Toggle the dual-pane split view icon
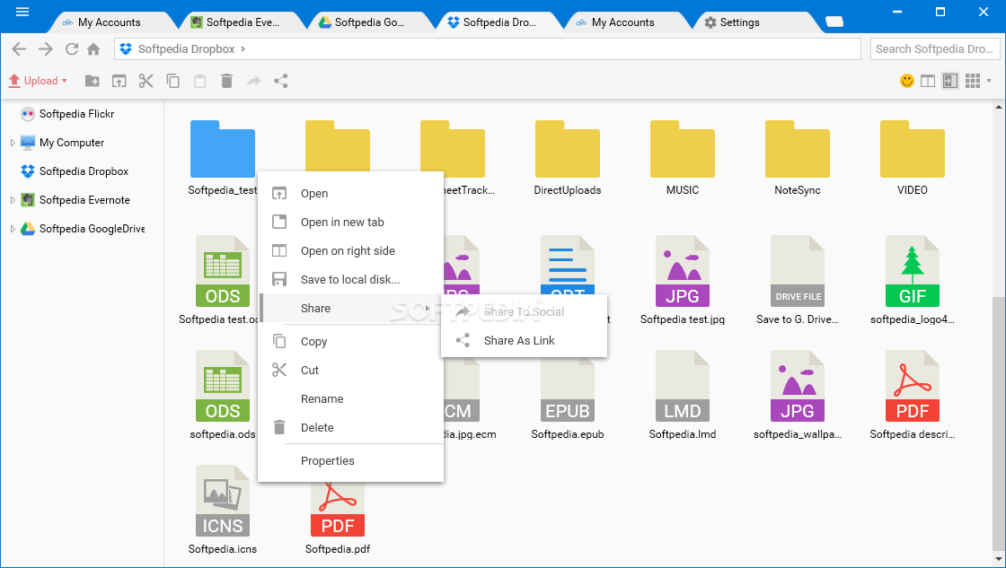Image resolution: width=1006 pixels, height=568 pixels. [x=928, y=81]
